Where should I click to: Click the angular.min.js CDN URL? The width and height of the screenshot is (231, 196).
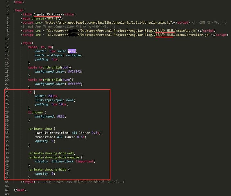coord(108,23)
